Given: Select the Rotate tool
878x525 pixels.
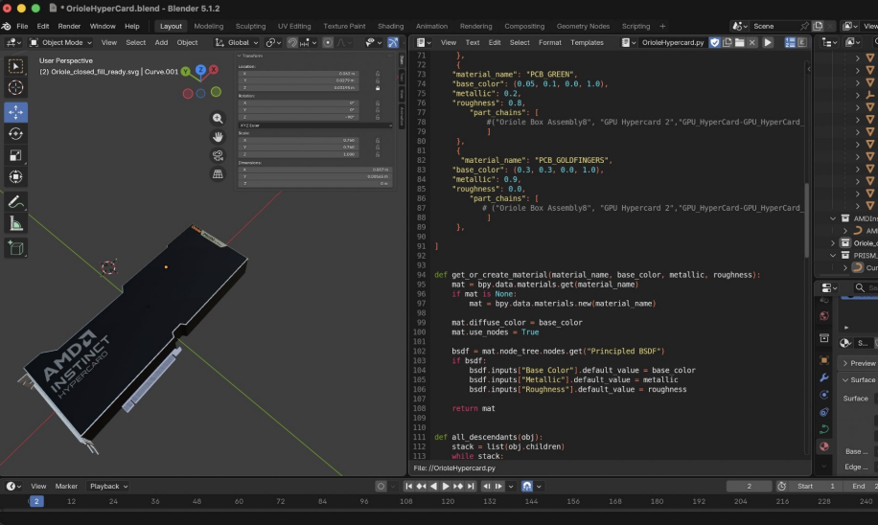Looking at the screenshot, I should (15, 134).
